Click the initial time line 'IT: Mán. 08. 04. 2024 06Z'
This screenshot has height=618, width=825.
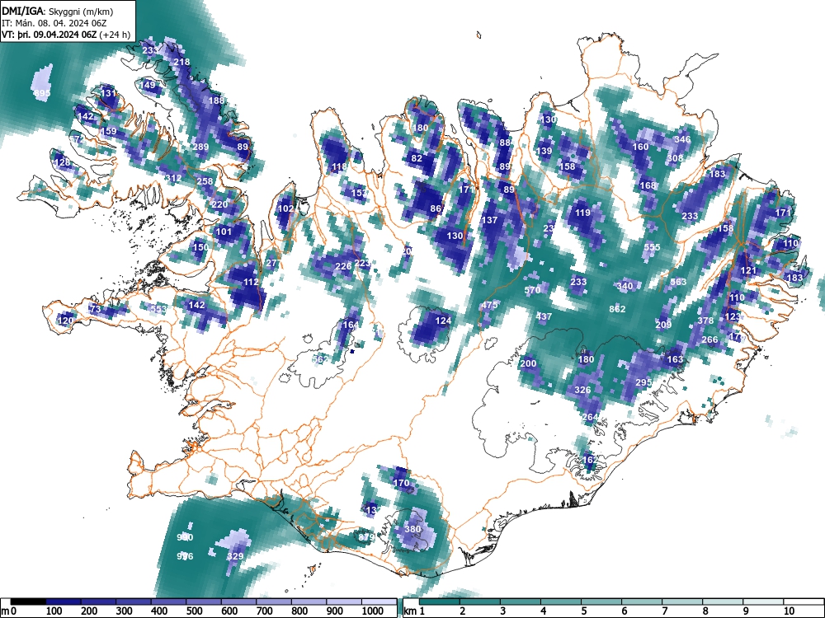(x=54, y=23)
